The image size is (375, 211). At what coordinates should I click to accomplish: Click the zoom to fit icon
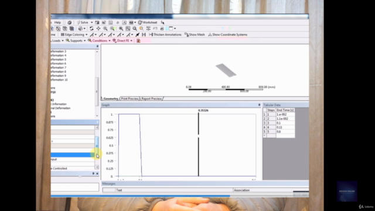click(x=121, y=29)
